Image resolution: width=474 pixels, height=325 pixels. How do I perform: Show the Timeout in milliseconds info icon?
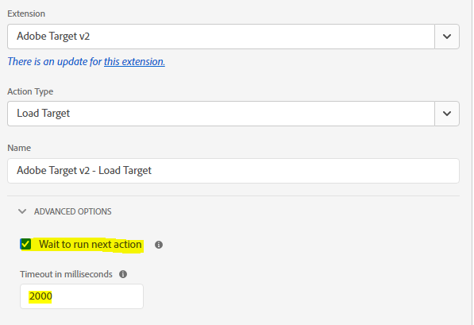pos(123,274)
